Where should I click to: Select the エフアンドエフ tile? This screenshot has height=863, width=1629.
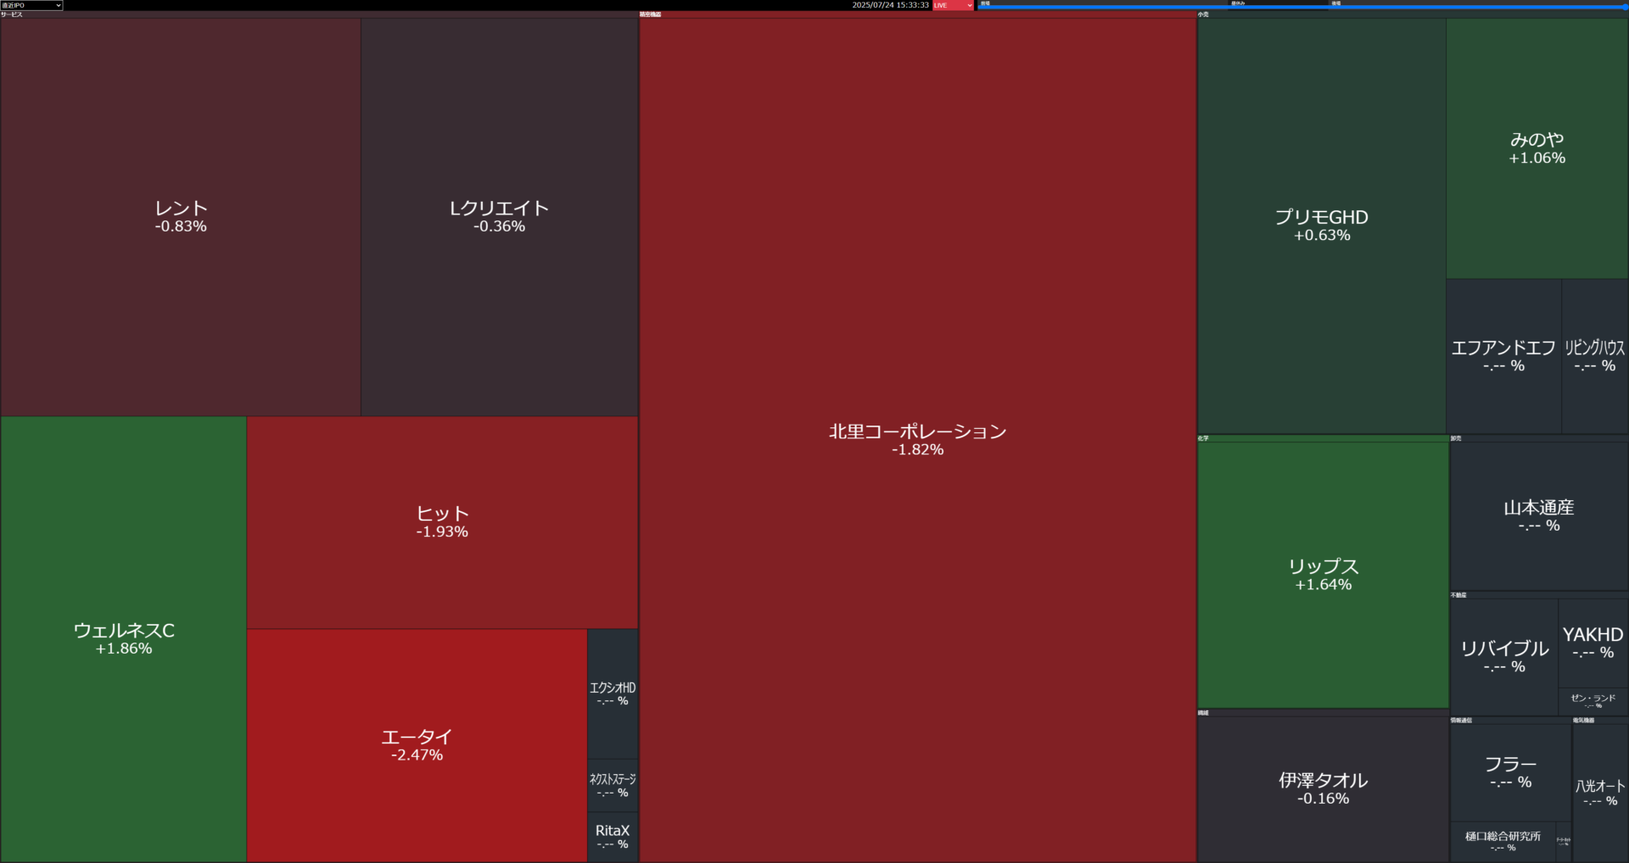(1503, 356)
